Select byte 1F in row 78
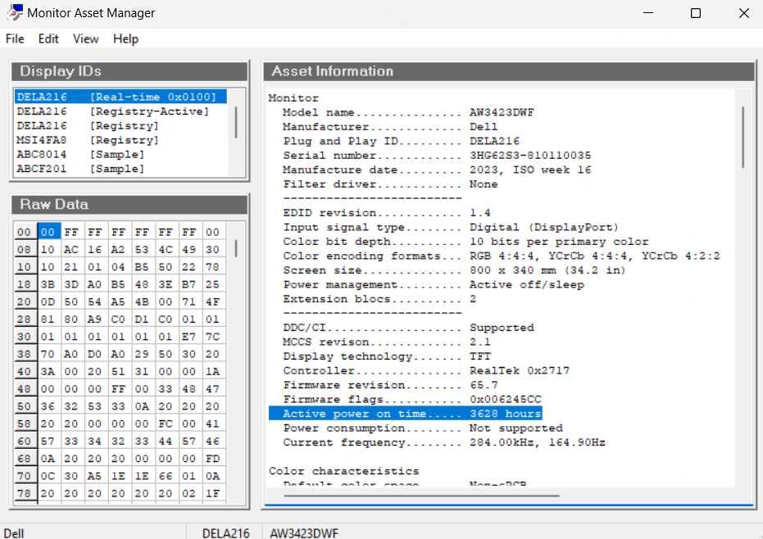This screenshot has width=763, height=539. pos(212,493)
